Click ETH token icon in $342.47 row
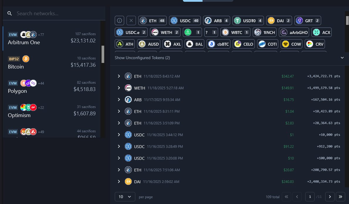349x204 pixels. pos(128,76)
